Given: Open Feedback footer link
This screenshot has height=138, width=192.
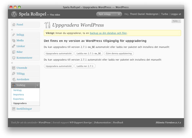Looking at the screenshot, I should click(118, 123).
